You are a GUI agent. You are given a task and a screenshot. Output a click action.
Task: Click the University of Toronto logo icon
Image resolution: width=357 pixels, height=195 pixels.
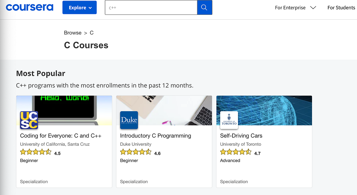(229, 120)
